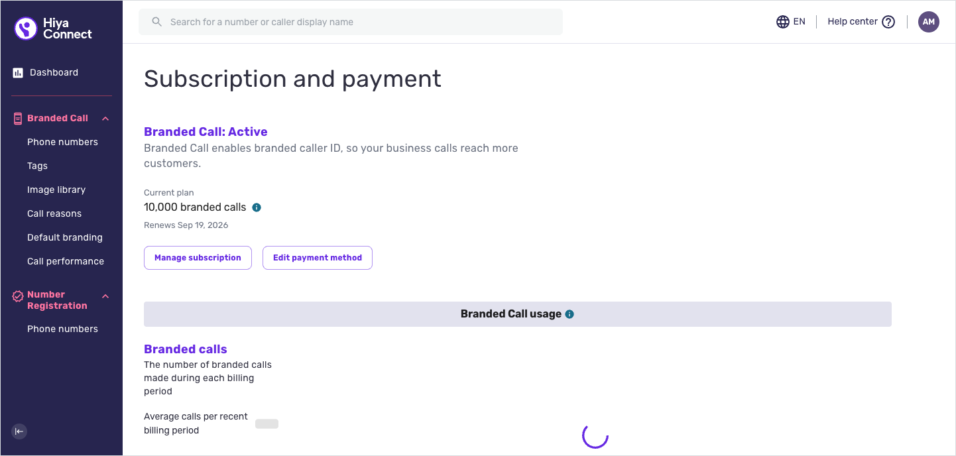956x456 pixels.
Task: Click the Branded Call: Active heading
Action: pos(206,132)
